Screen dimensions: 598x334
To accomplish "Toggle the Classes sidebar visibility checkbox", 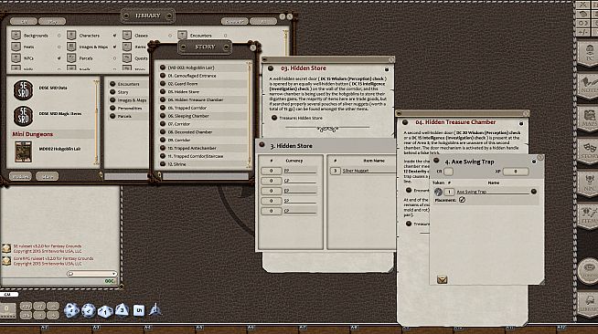I will click(170, 36).
